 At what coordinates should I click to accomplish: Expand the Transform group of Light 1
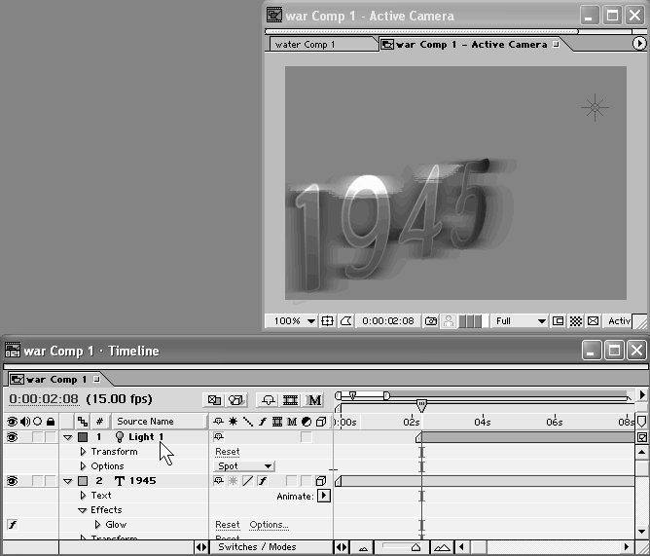(x=83, y=452)
